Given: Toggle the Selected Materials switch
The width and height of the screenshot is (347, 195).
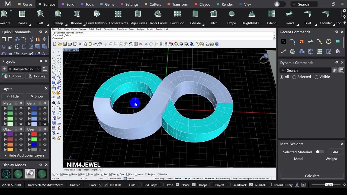Looking at the screenshot, I should [x=320, y=152].
